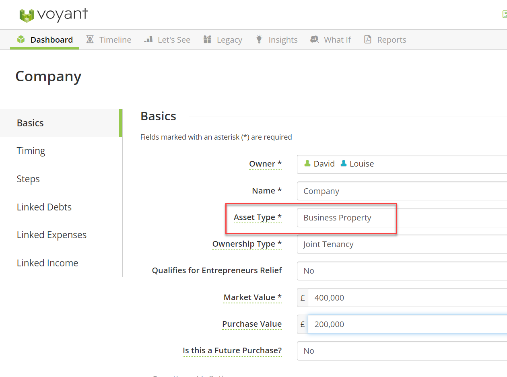This screenshot has height=377, width=507.
Task: Click the Purchase Value pound symbol
Action: [303, 324]
